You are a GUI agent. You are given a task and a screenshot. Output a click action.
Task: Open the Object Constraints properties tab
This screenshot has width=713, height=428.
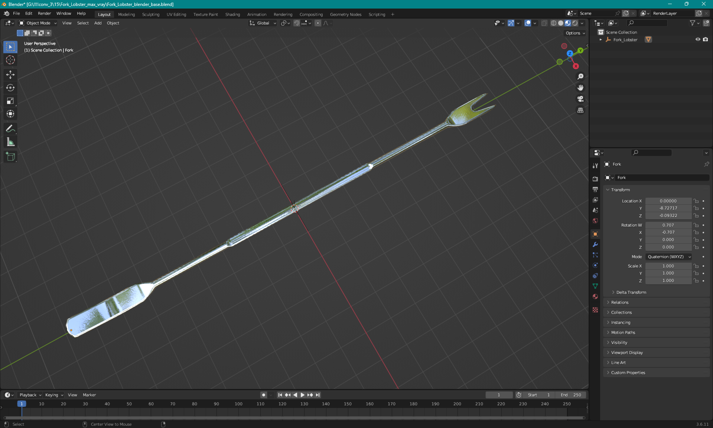click(x=595, y=276)
